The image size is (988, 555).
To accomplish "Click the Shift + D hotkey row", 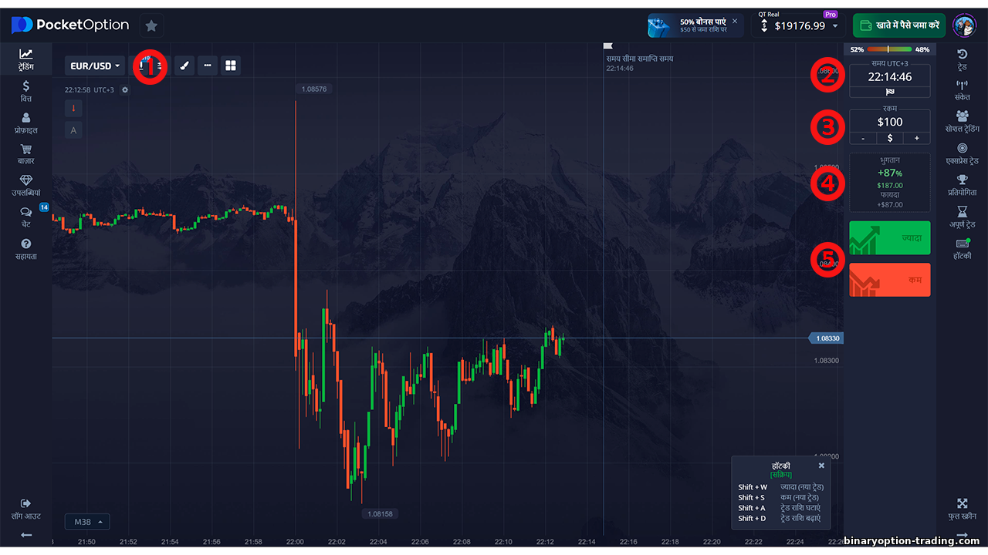I will pos(781,518).
